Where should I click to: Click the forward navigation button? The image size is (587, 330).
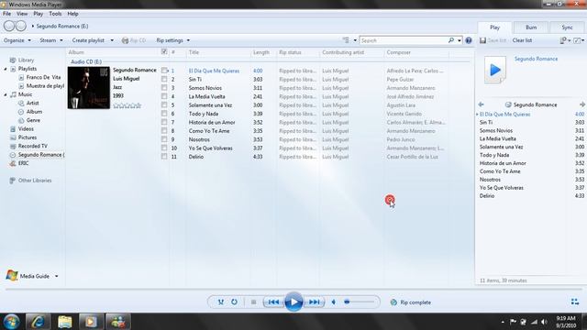click(x=21, y=27)
